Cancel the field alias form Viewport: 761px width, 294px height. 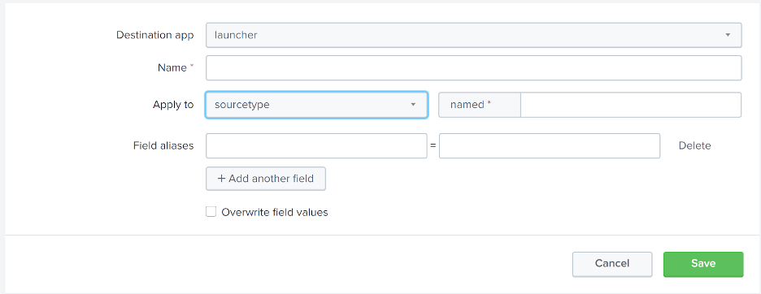point(612,264)
